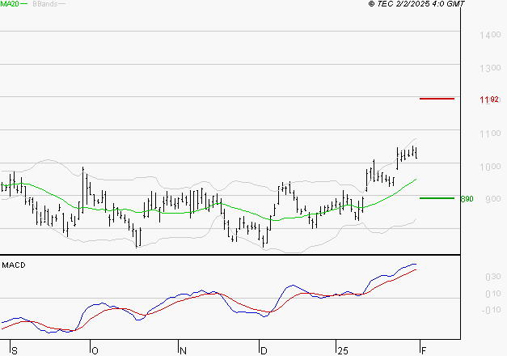The image size is (507, 356).
Task: Click the MA20 legend label
Action: (x=10, y=4)
